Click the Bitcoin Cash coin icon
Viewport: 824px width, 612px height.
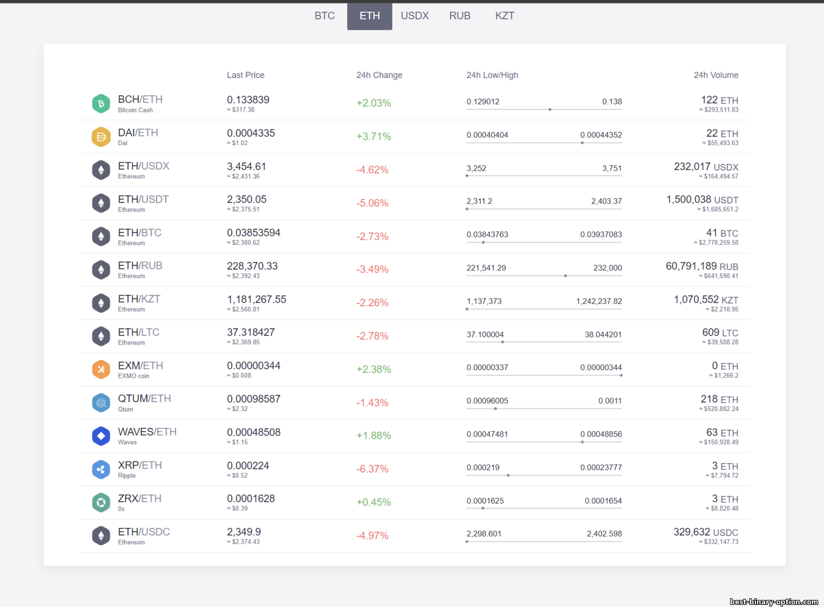pos(101,103)
